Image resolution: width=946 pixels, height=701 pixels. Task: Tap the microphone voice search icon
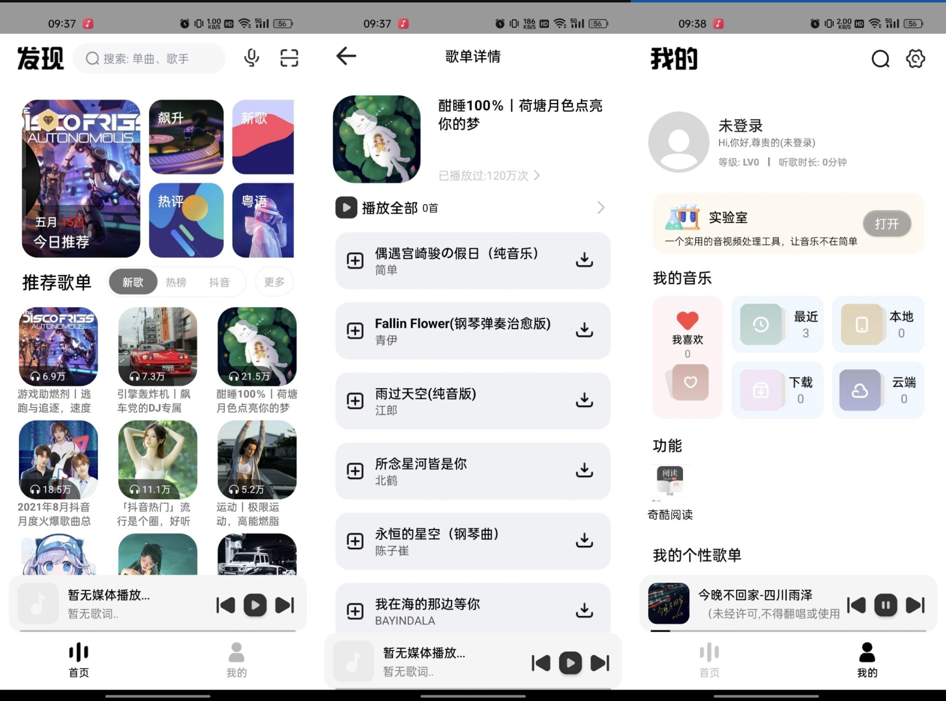pos(252,58)
